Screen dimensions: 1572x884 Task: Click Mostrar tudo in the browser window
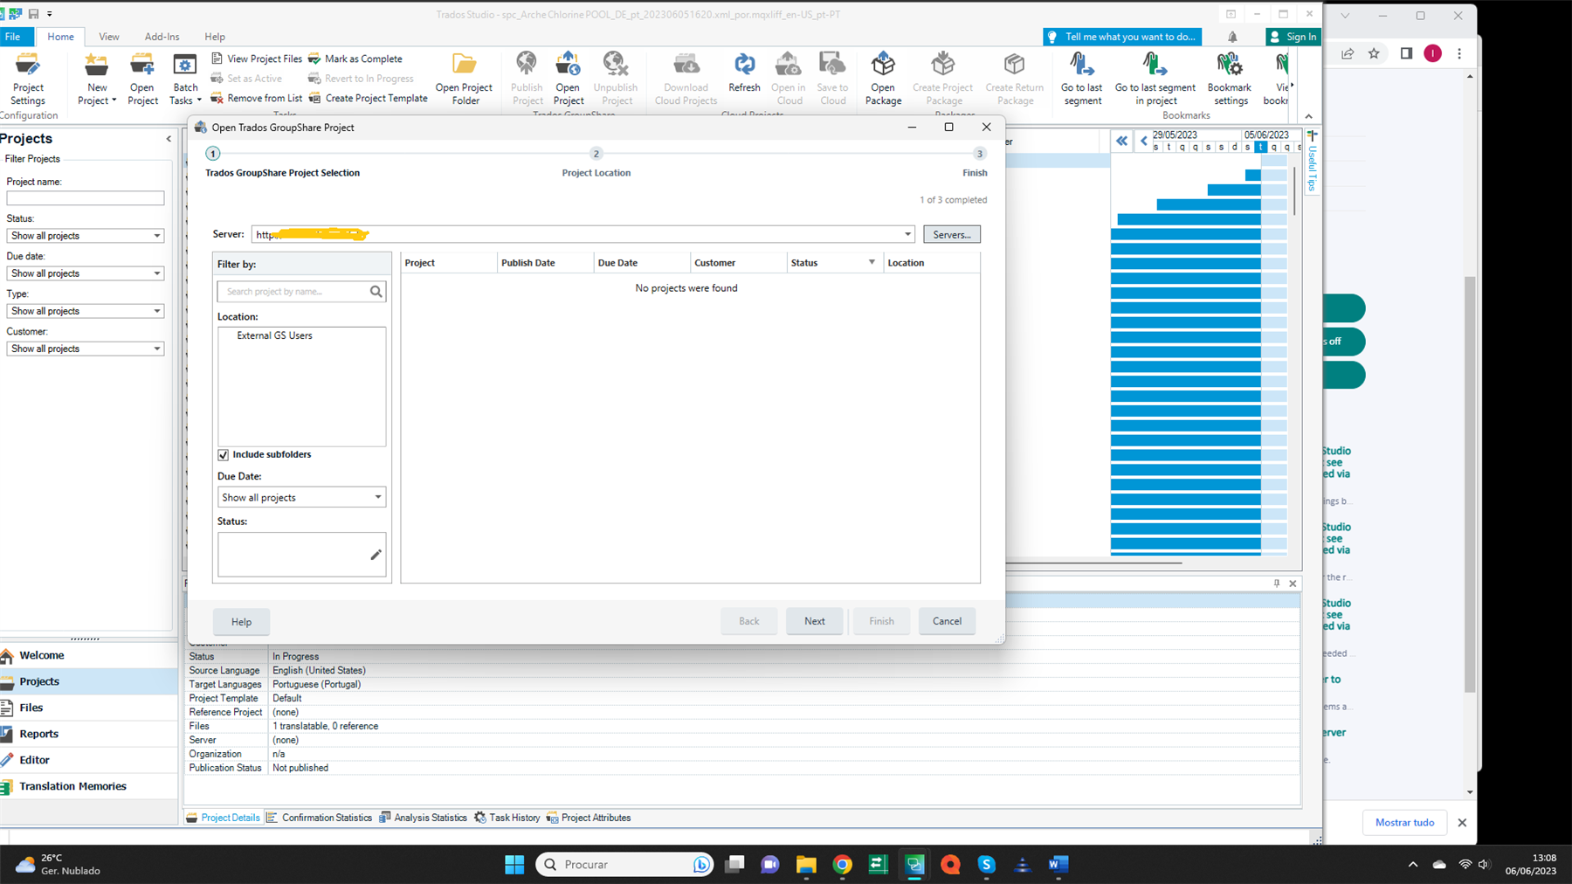(1404, 822)
